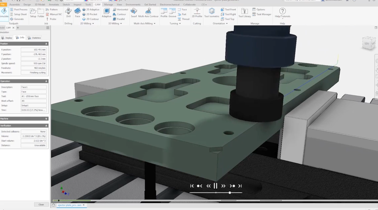Pick the 2D Adaptive strategy

click(x=90, y=9)
